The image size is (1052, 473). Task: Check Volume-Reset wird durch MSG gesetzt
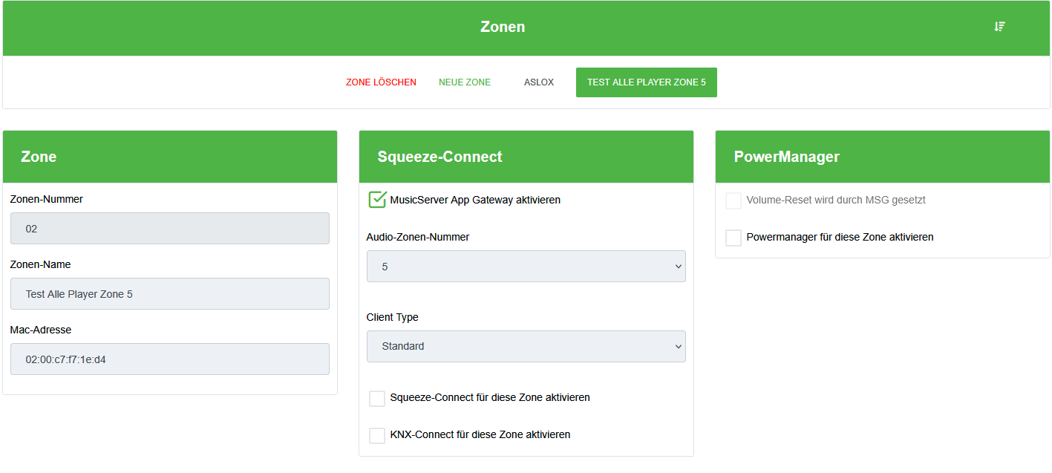point(734,200)
